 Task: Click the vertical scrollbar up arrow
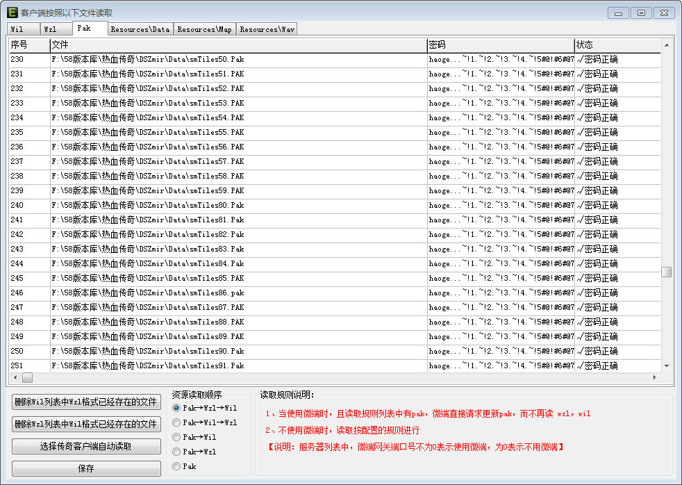click(667, 45)
